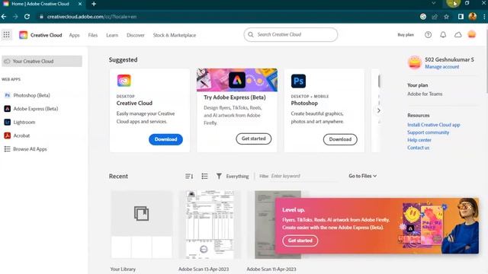488x274 pixels.
Task: Click the Google icon in toolbar
Action: pos(423,17)
